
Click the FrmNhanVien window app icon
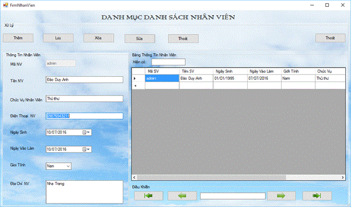pyautogui.click(x=6, y=5)
